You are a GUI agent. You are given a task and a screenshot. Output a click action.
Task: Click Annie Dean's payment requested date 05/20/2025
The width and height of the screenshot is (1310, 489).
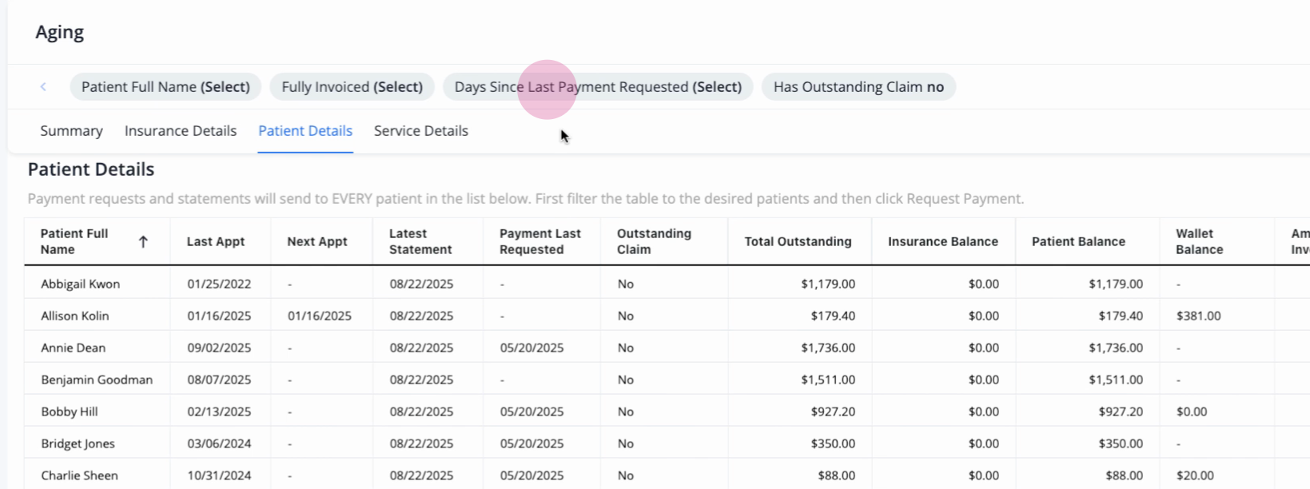click(x=532, y=348)
